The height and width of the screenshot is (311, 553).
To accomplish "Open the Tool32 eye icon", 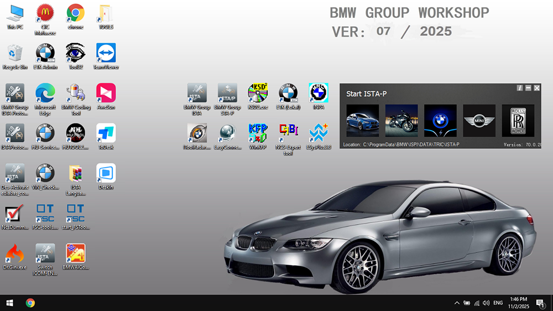I will tap(75, 53).
